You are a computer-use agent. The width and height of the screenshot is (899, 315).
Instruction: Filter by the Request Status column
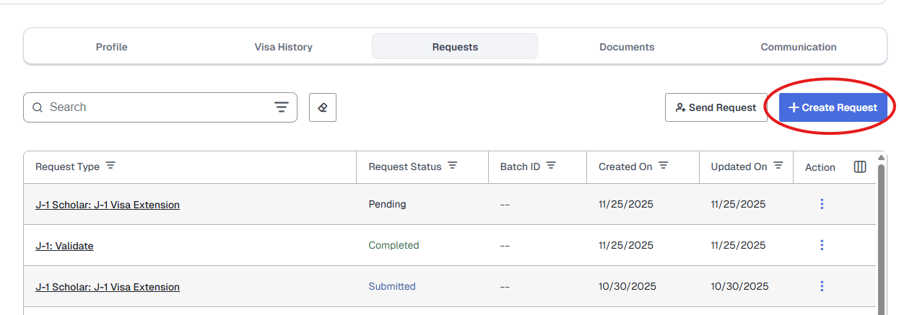pyautogui.click(x=452, y=166)
